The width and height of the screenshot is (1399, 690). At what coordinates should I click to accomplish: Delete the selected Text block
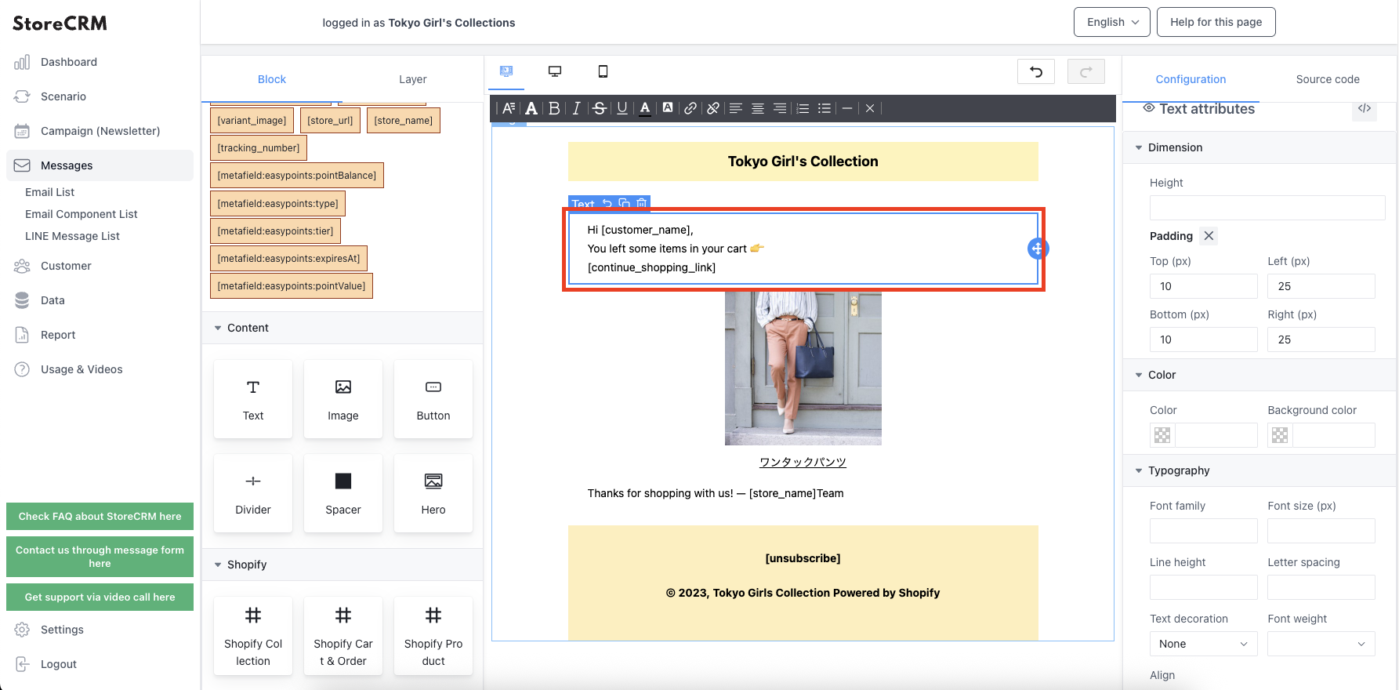[x=642, y=203]
